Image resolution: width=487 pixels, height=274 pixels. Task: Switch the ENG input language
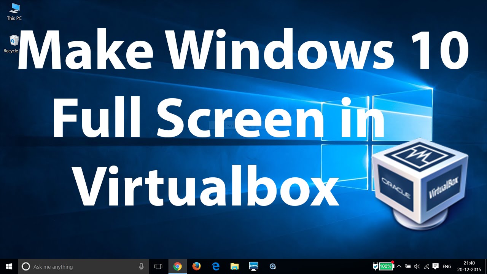[447, 266]
